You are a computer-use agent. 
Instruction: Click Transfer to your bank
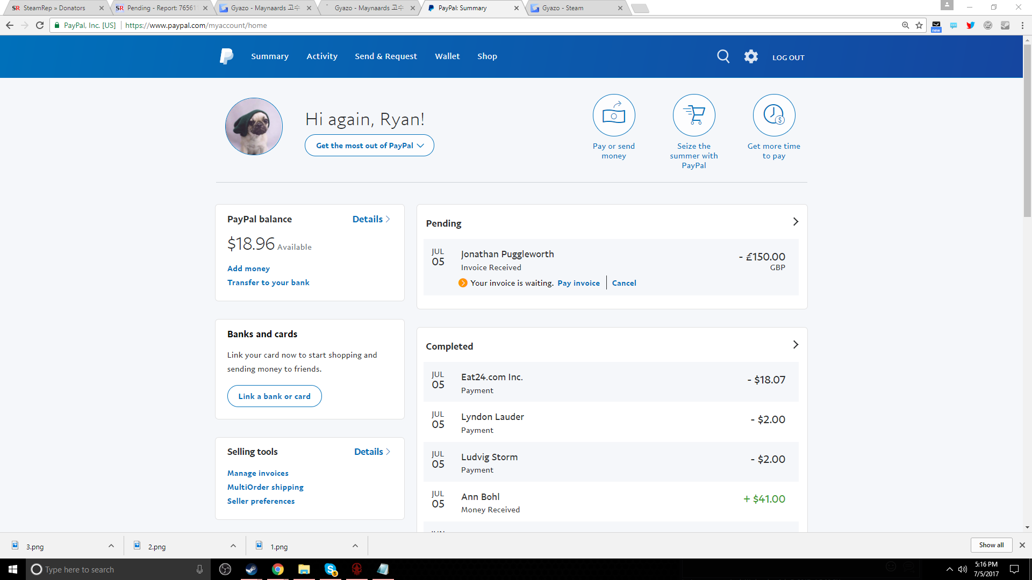click(268, 282)
